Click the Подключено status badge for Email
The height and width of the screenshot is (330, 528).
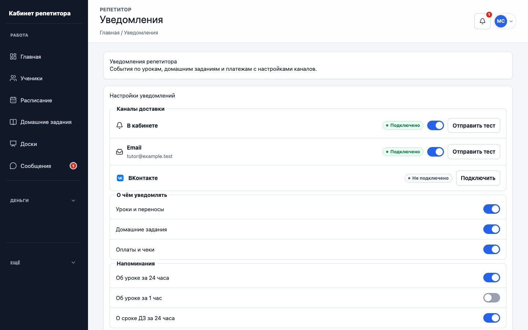(x=403, y=152)
